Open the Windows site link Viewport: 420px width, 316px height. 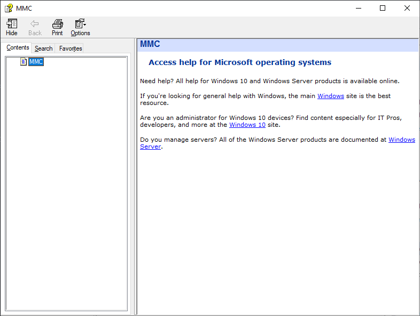click(331, 96)
